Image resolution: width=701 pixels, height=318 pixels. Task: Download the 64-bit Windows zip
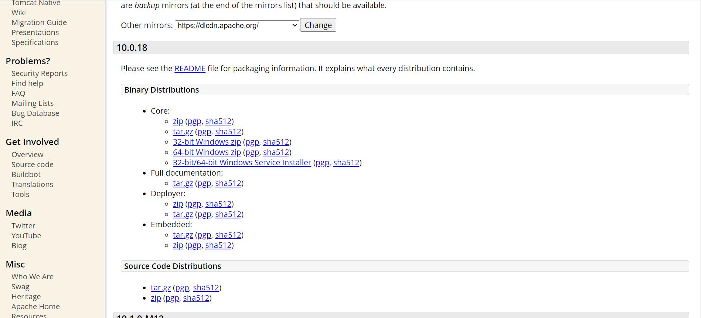207,152
